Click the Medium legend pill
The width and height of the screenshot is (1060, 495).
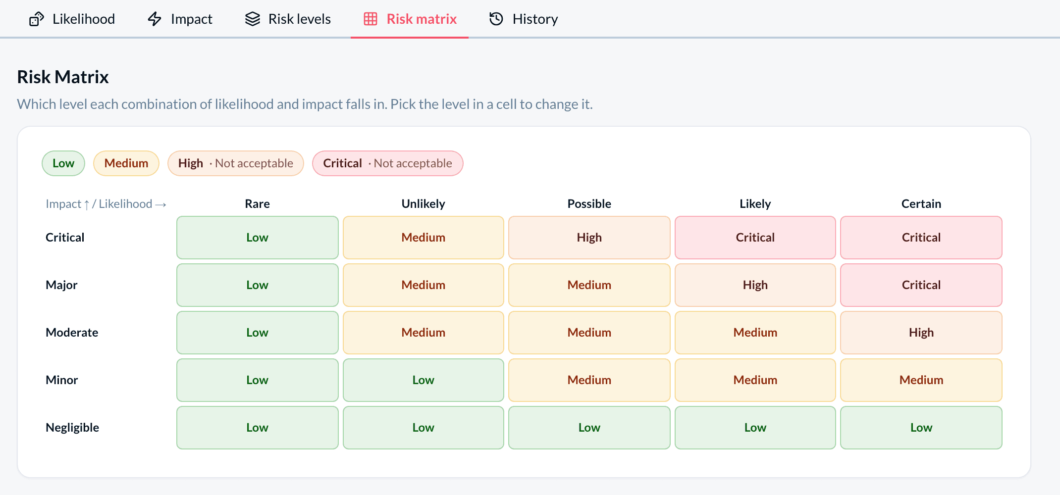tap(126, 163)
